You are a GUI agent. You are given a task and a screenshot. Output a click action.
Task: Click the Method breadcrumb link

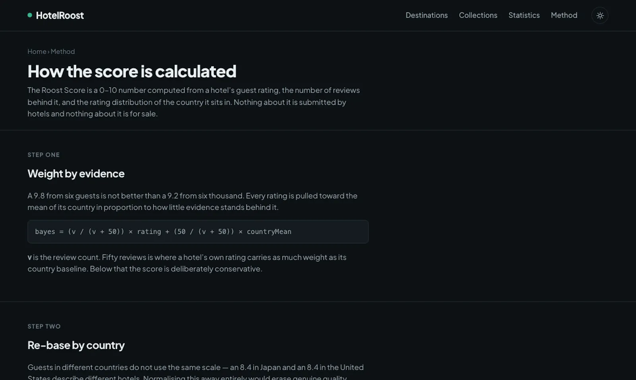click(x=63, y=52)
